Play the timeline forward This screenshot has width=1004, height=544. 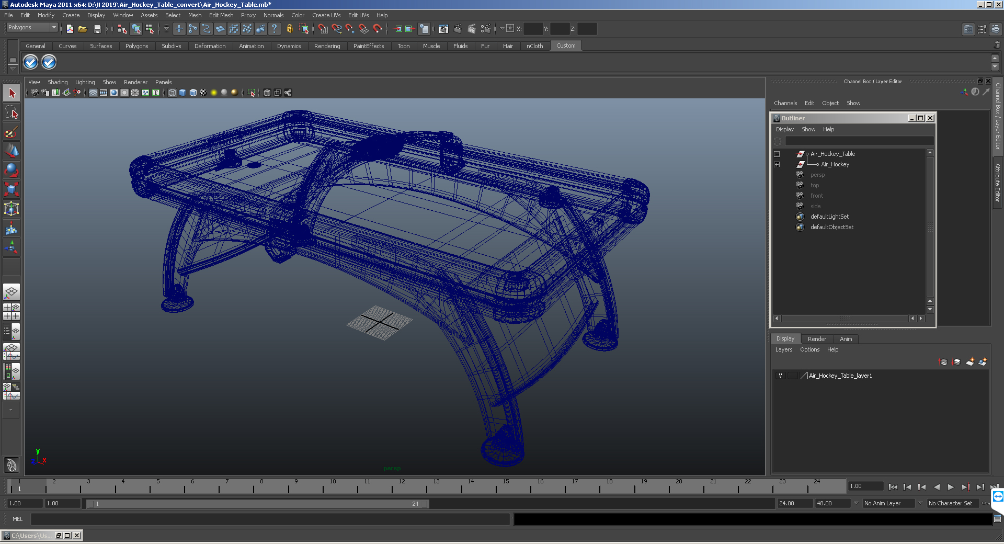(x=951, y=487)
